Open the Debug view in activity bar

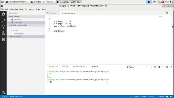click(3, 33)
